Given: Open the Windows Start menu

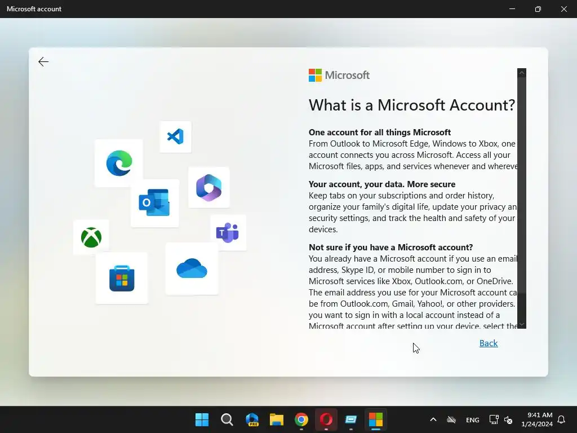Looking at the screenshot, I should (202, 419).
